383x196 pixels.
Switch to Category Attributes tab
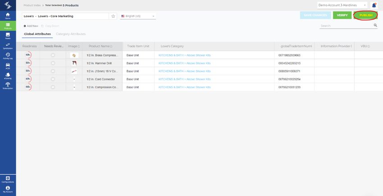coord(71,34)
